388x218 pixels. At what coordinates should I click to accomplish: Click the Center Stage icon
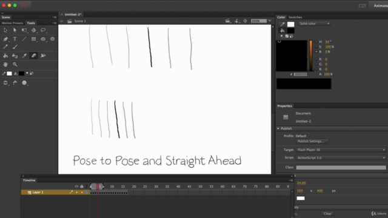(245, 21)
